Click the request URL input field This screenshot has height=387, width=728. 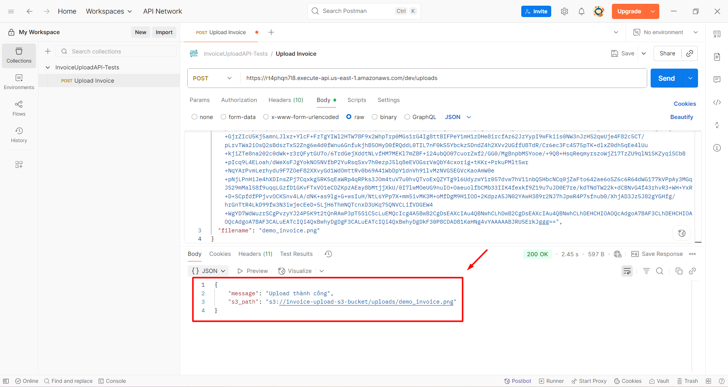click(417, 78)
